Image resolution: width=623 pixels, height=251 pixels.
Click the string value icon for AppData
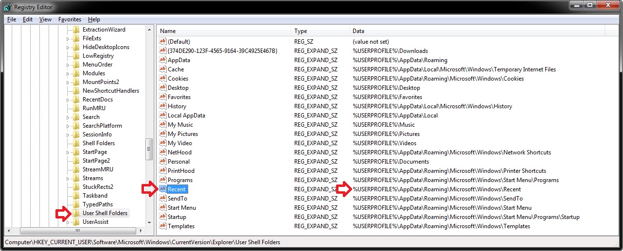[163, 60]
